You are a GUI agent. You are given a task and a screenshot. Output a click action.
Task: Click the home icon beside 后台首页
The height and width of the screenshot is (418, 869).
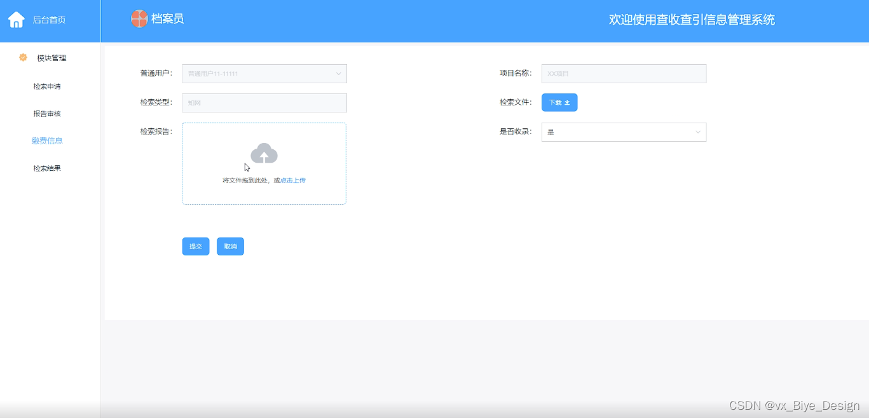[x=17, y=20]
